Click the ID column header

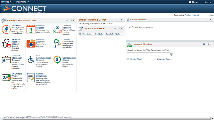(80, 34)
